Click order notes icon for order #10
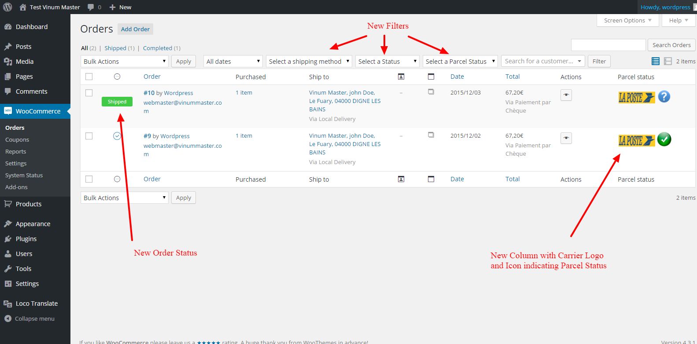 tap(431, 91)
